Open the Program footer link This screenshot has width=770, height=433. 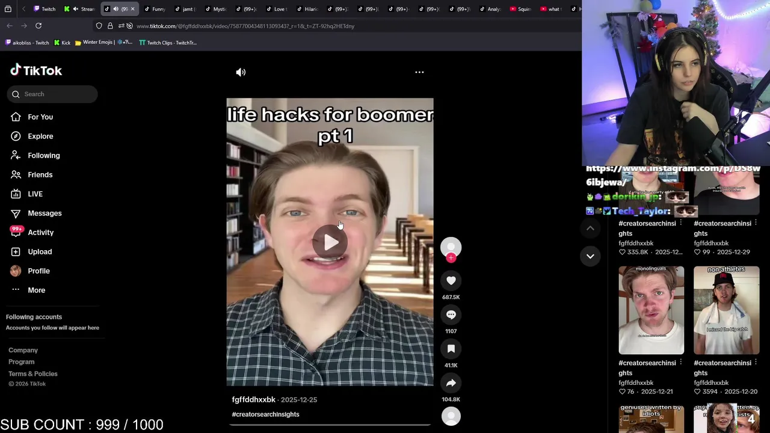(22, 362)
